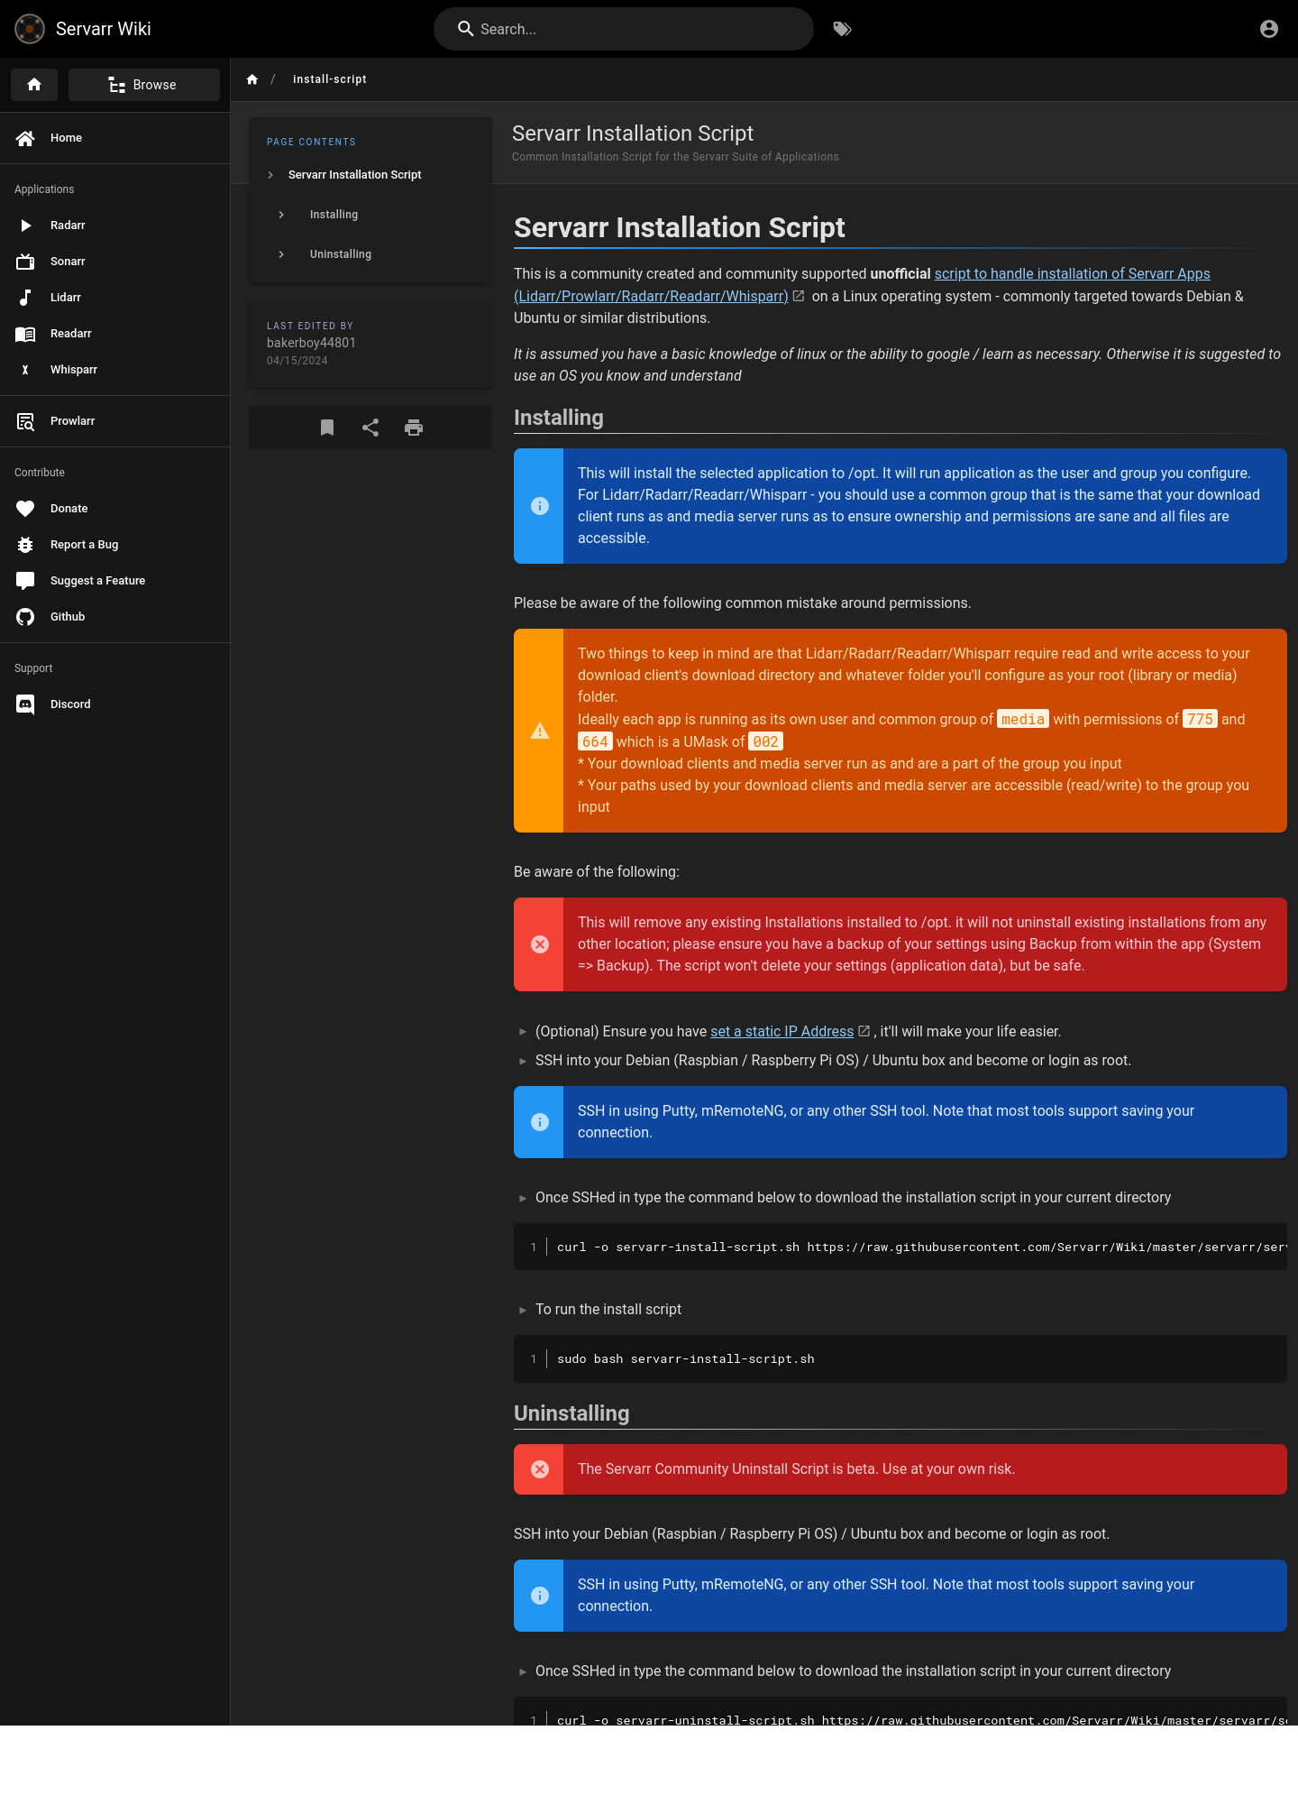Click the Discord icon
The image size is (1298, 1804).
(25, 704)
